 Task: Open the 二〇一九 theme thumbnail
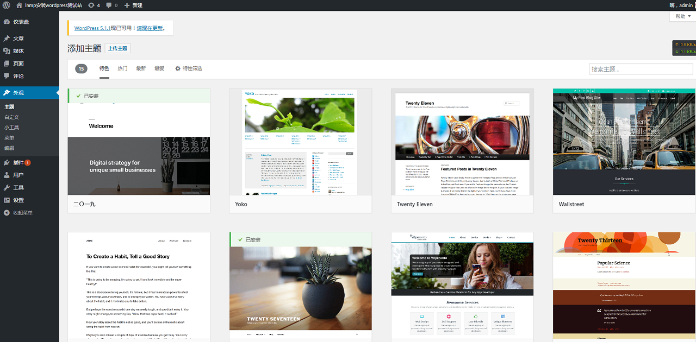click(x=139, y=142)
